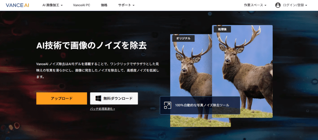The image size is (318, 140).
Task: Open the AI 画像加工 dropdown menu
Action: coord(52,5)
